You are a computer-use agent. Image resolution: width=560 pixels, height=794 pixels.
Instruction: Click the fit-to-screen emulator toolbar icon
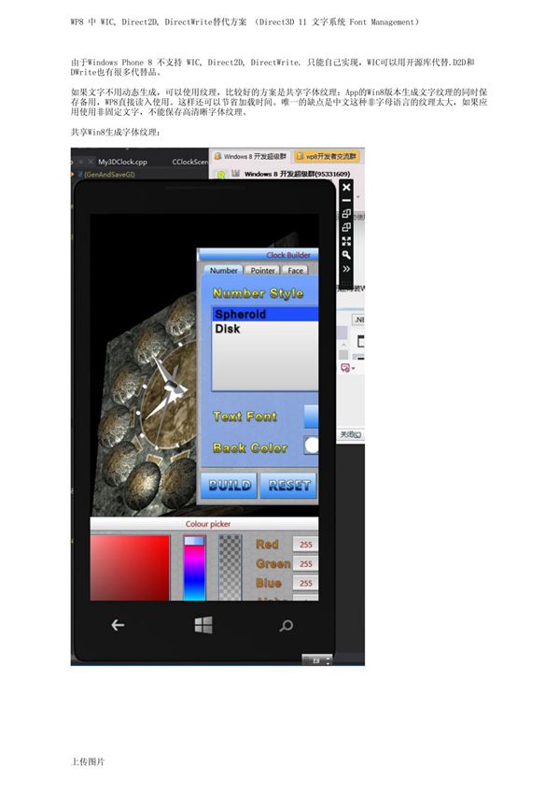tap(346, 241)
